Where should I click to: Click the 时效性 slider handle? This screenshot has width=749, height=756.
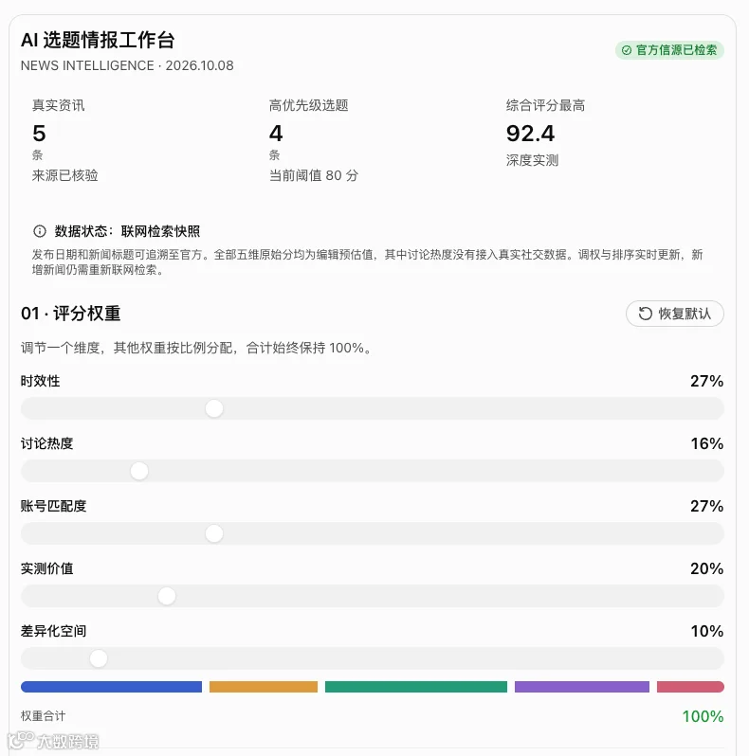coord(214,408)
